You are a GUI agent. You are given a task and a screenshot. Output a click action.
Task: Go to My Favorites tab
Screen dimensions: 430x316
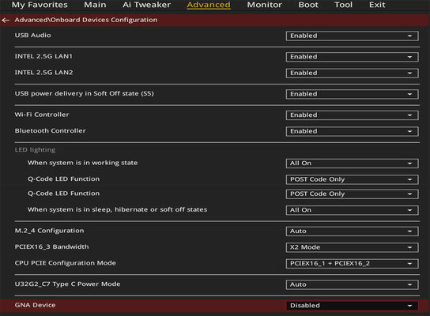[x=40, y=5]
